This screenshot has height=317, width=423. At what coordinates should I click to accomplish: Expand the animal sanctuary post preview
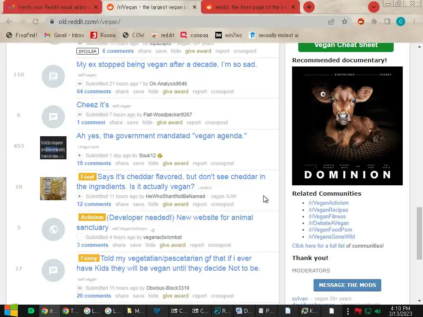coord(80,237)
